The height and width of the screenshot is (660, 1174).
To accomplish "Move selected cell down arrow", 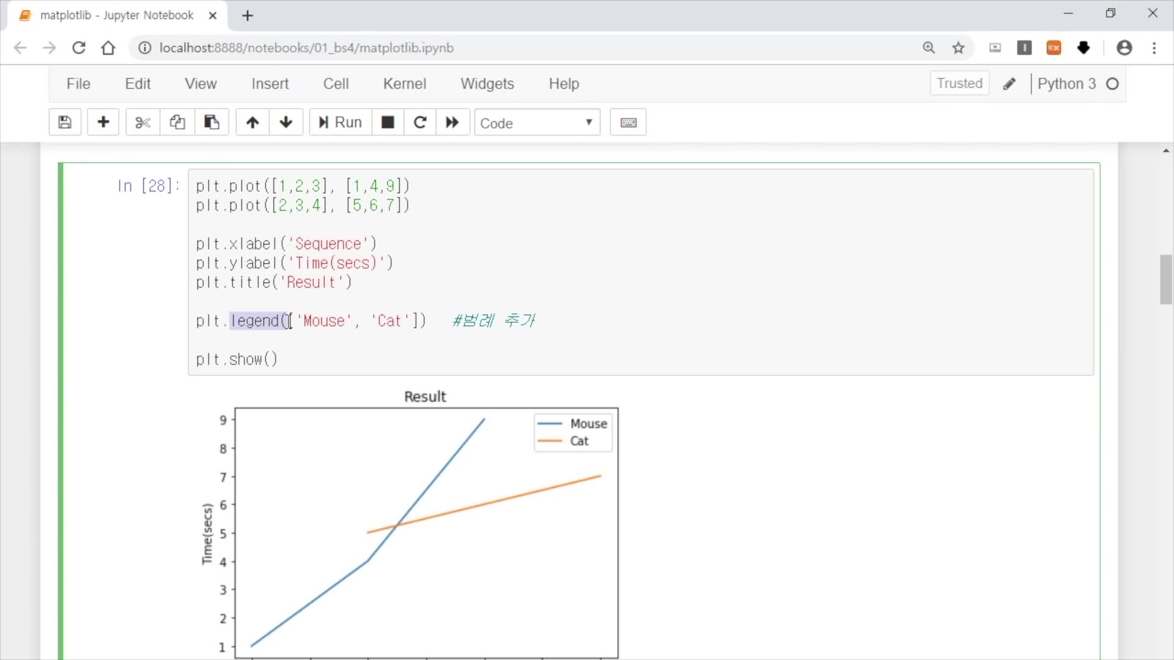I will click(x=286, y=122).
